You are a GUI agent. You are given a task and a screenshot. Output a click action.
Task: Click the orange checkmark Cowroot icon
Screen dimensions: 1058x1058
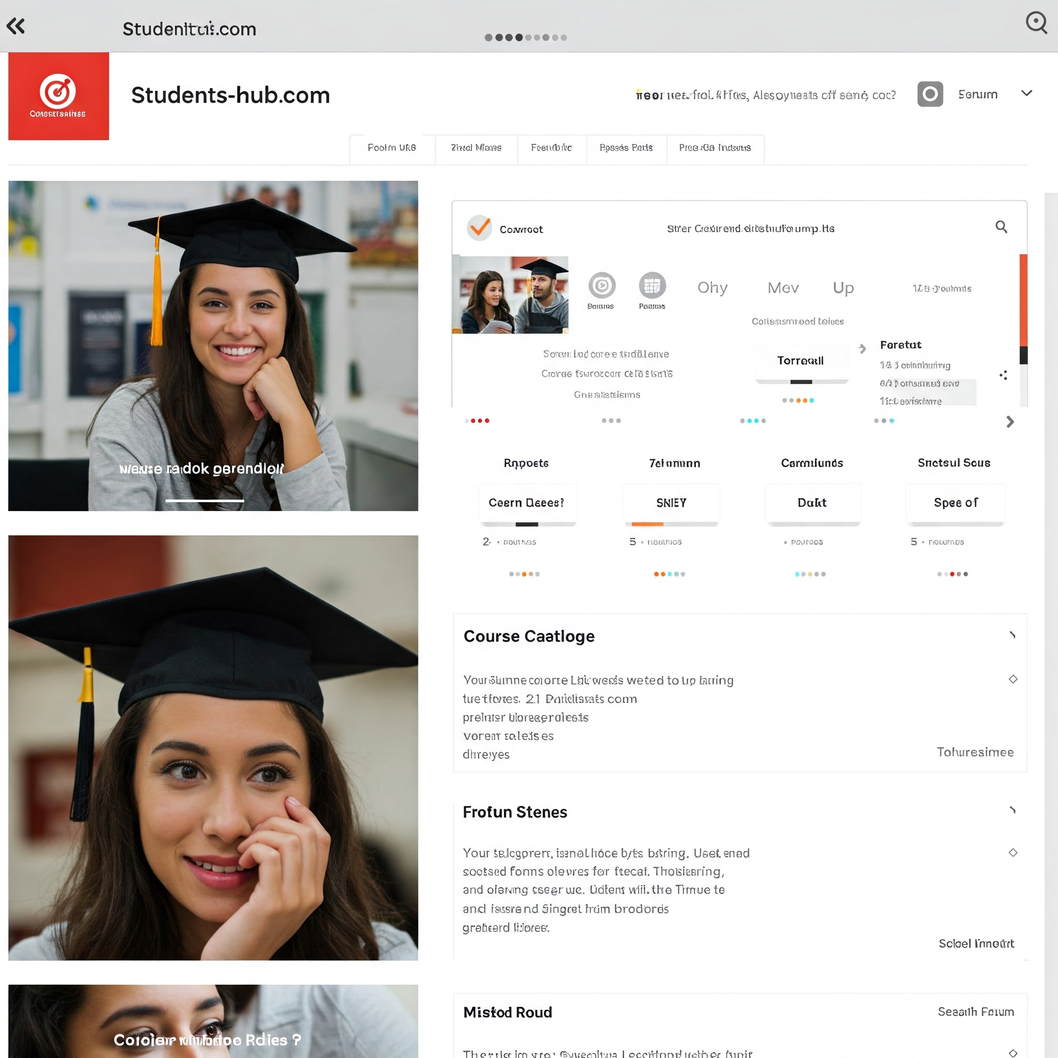pos(479,228)
